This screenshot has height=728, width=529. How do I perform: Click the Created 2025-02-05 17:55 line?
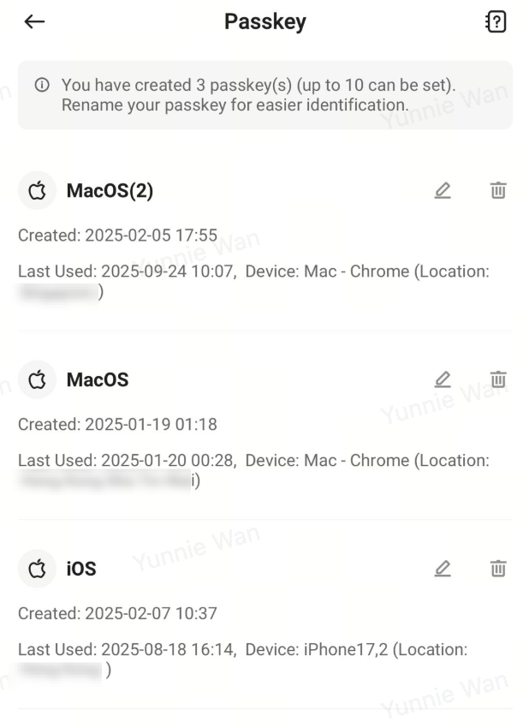pyautogui.click(x=117, y=235)
